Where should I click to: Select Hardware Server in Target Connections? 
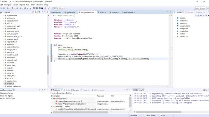coord(7,93)
